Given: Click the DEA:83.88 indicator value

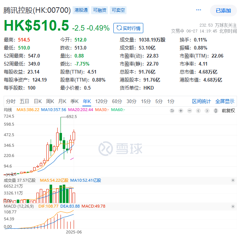Looking at the screenshot, I should coord(70,206).
